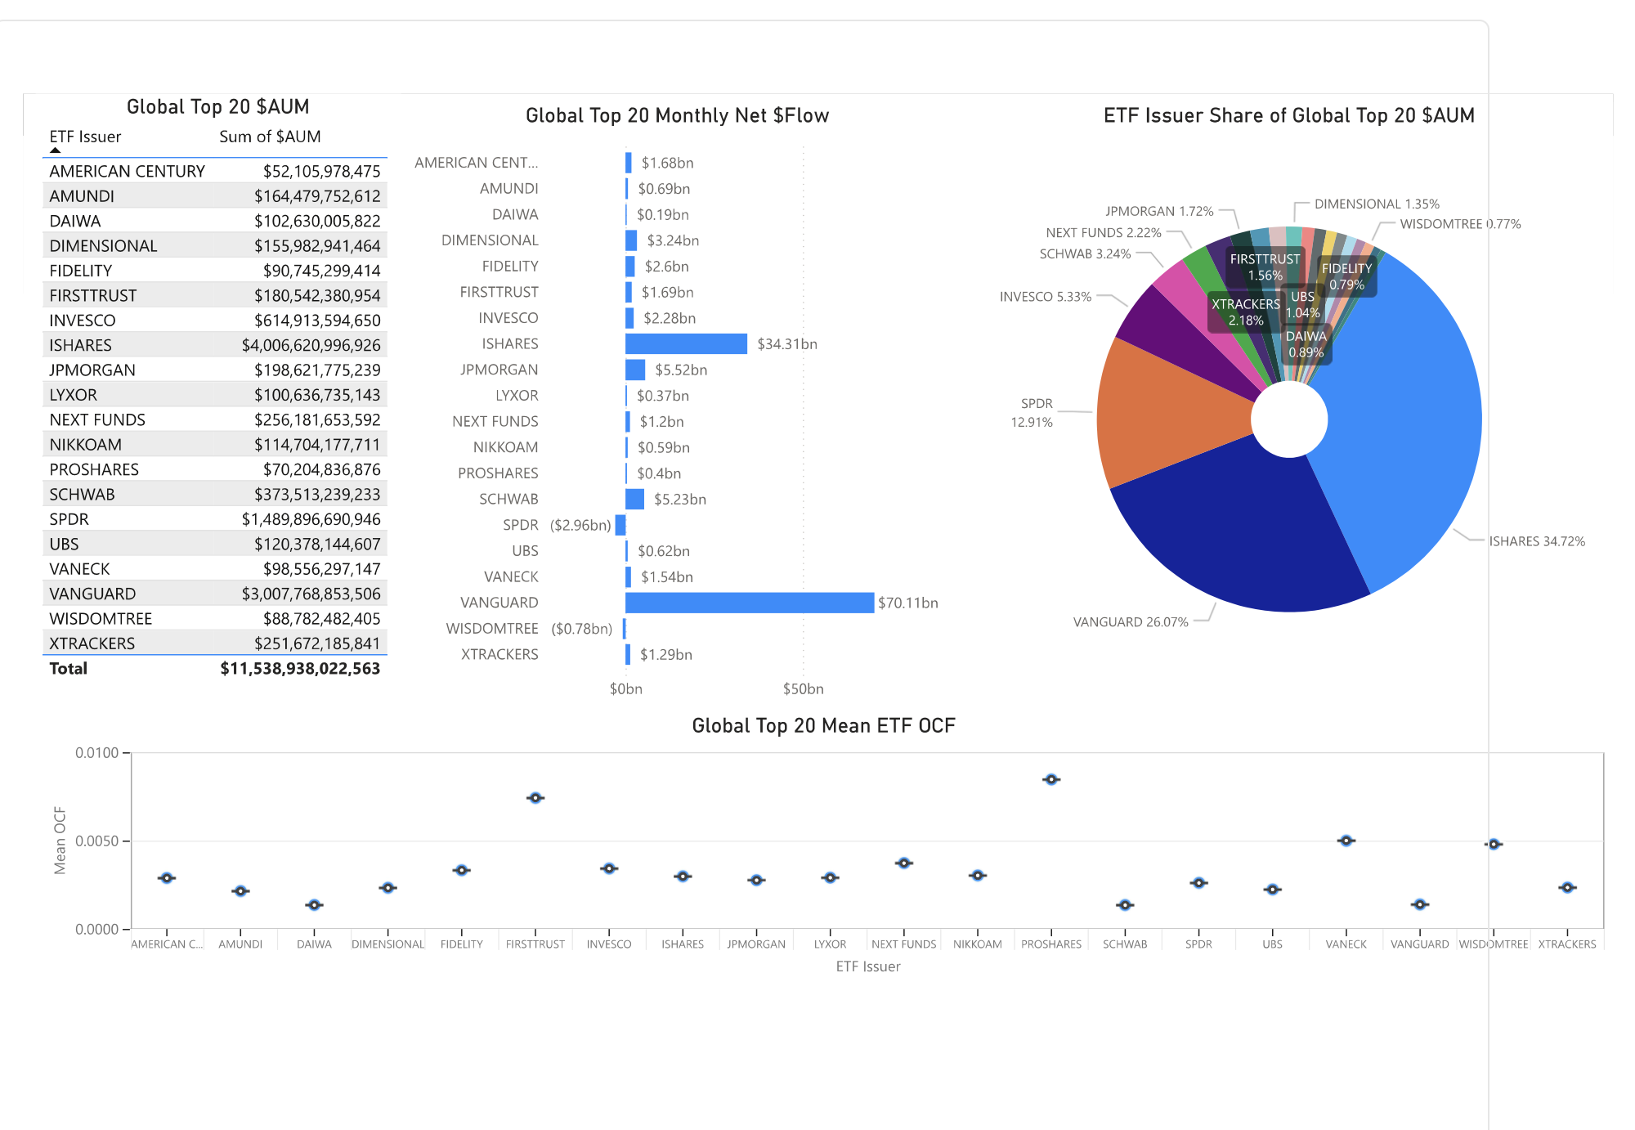Click the ascending sort arrow under ETF Issuer
This screenshot has width=1635, height=1130.
(x=55, y=150)
